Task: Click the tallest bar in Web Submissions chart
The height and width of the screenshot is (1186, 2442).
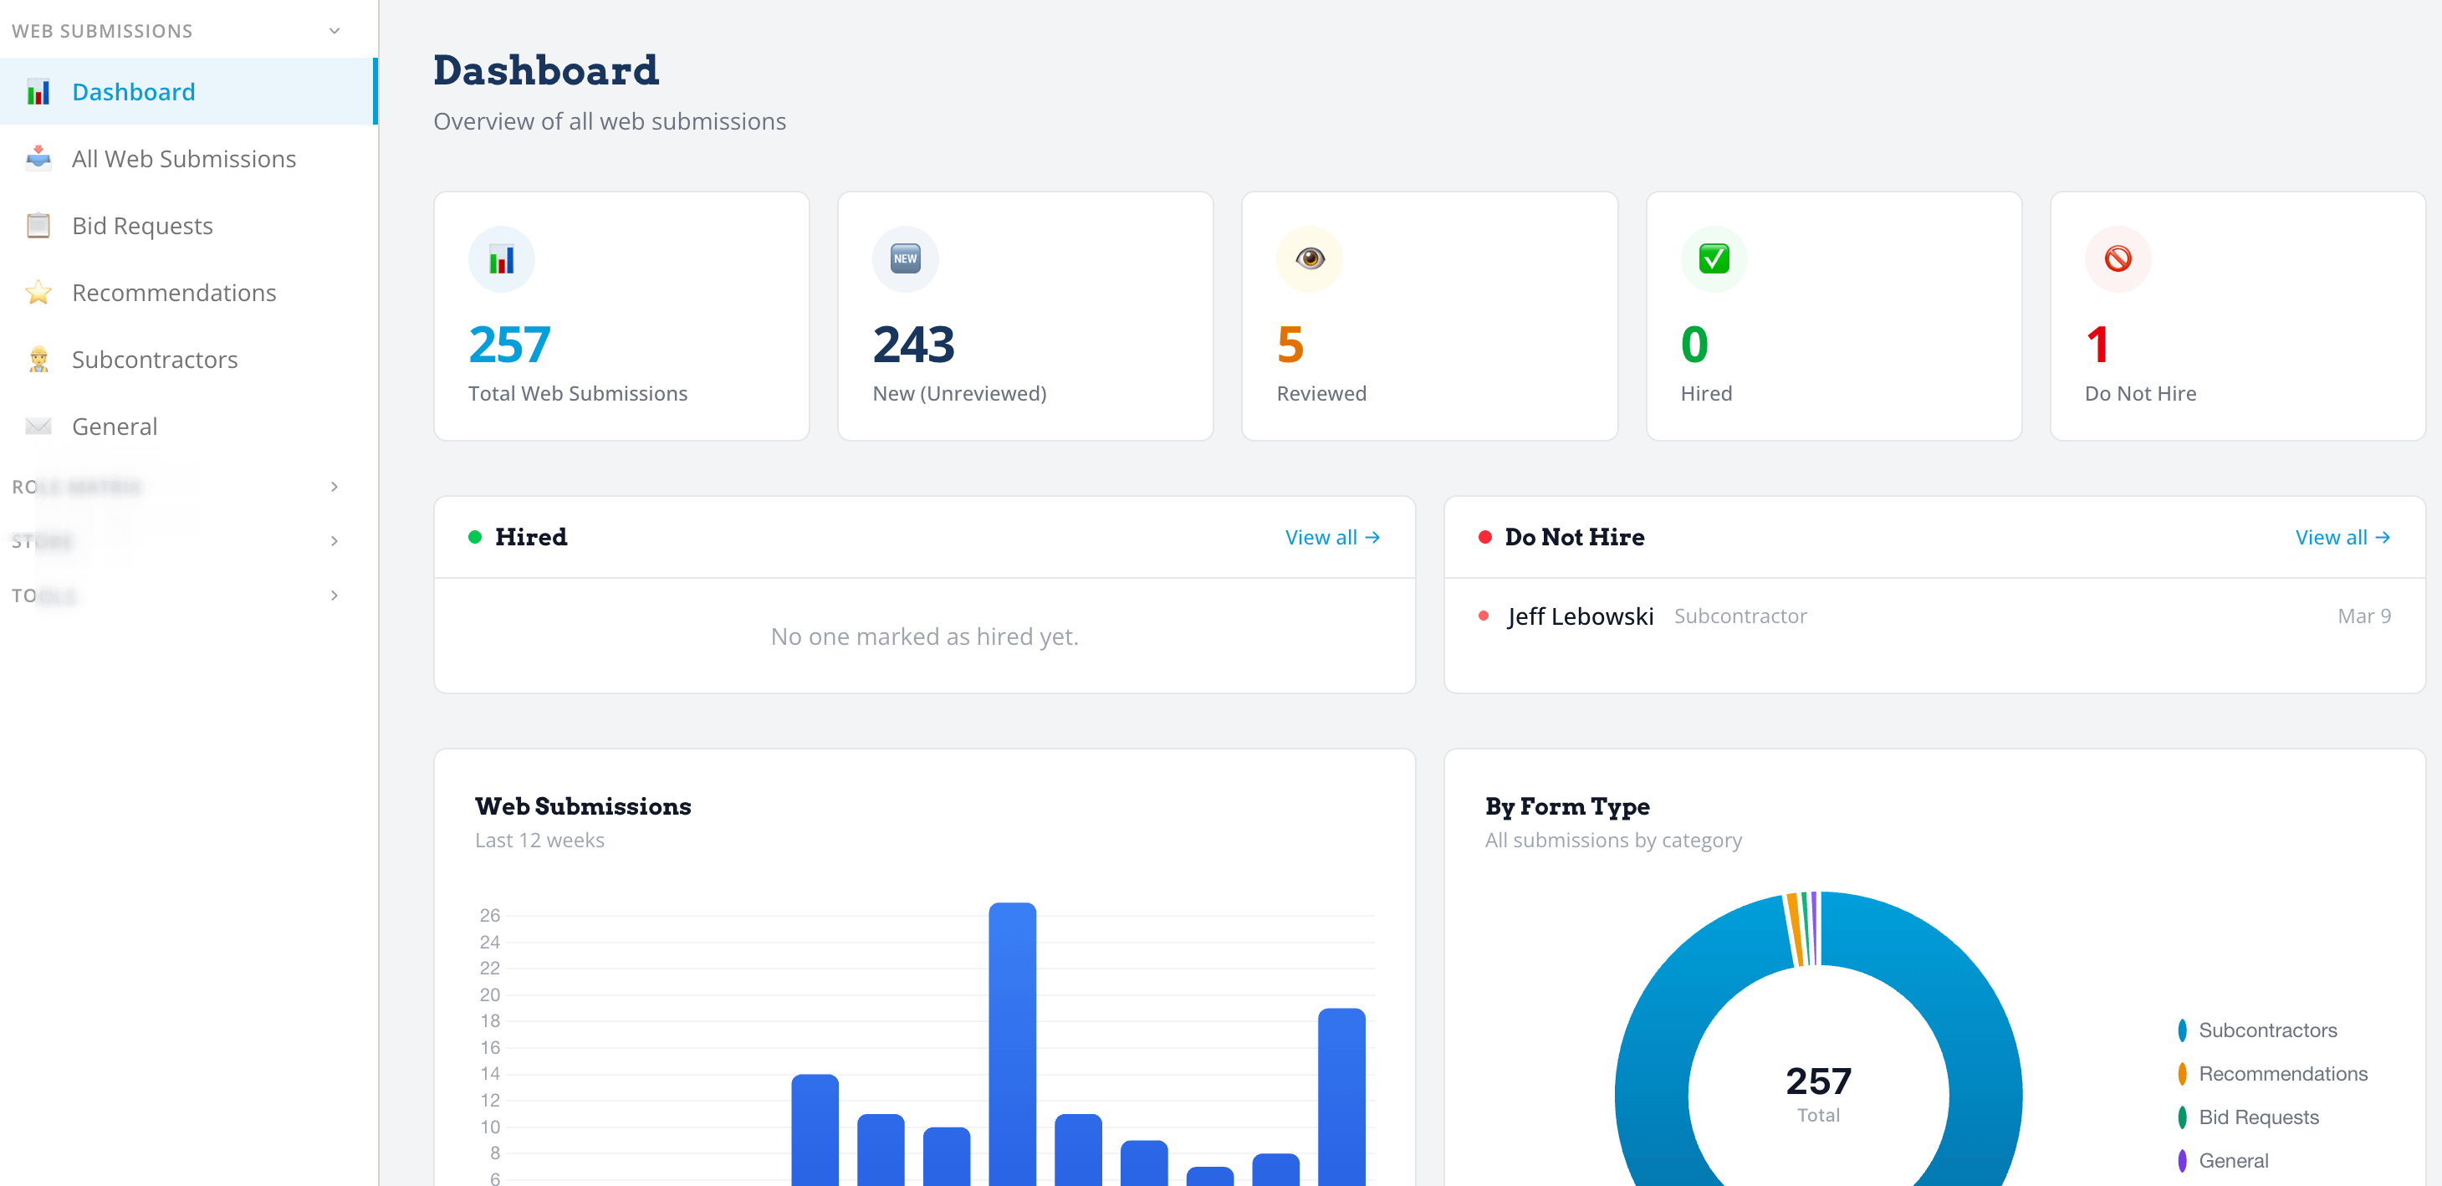Action: pyautogui.click(x=1011, y=1043)
